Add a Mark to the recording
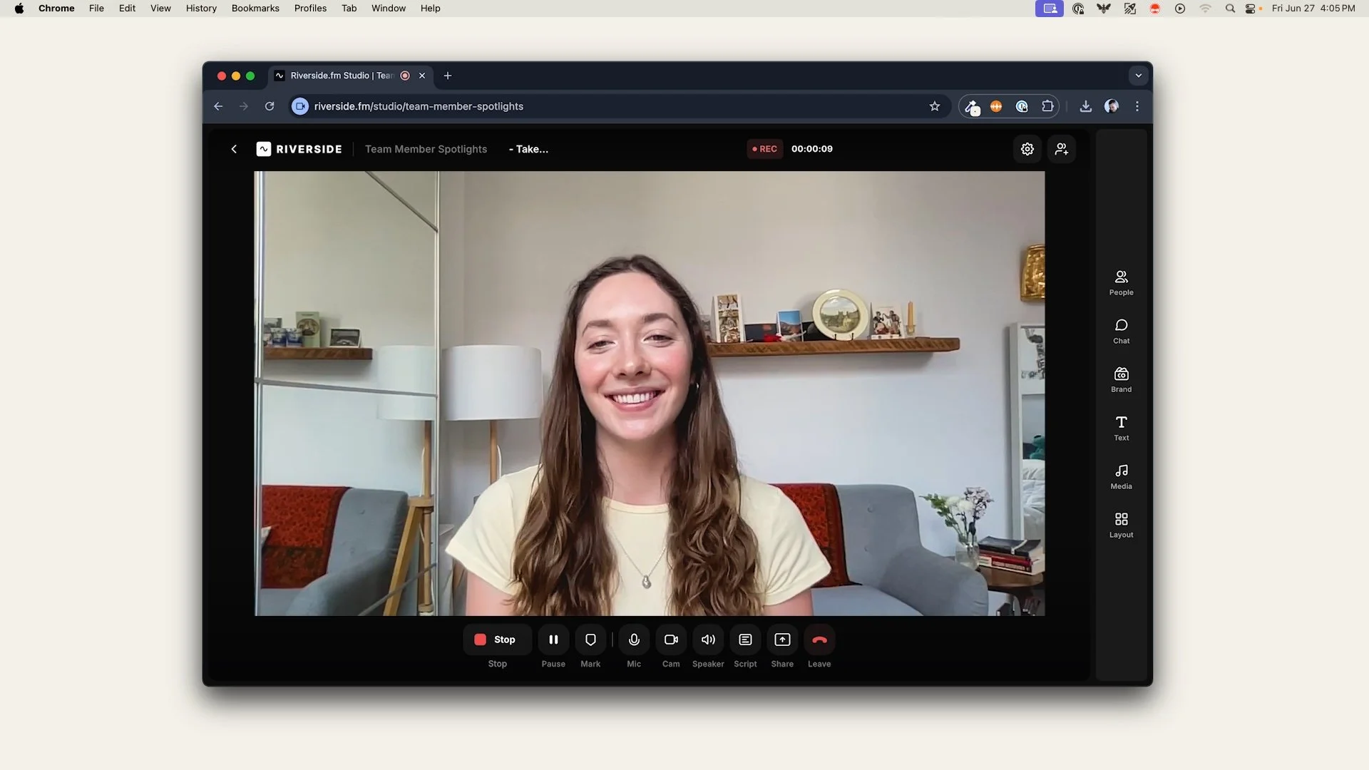 (x=590, y=640)
